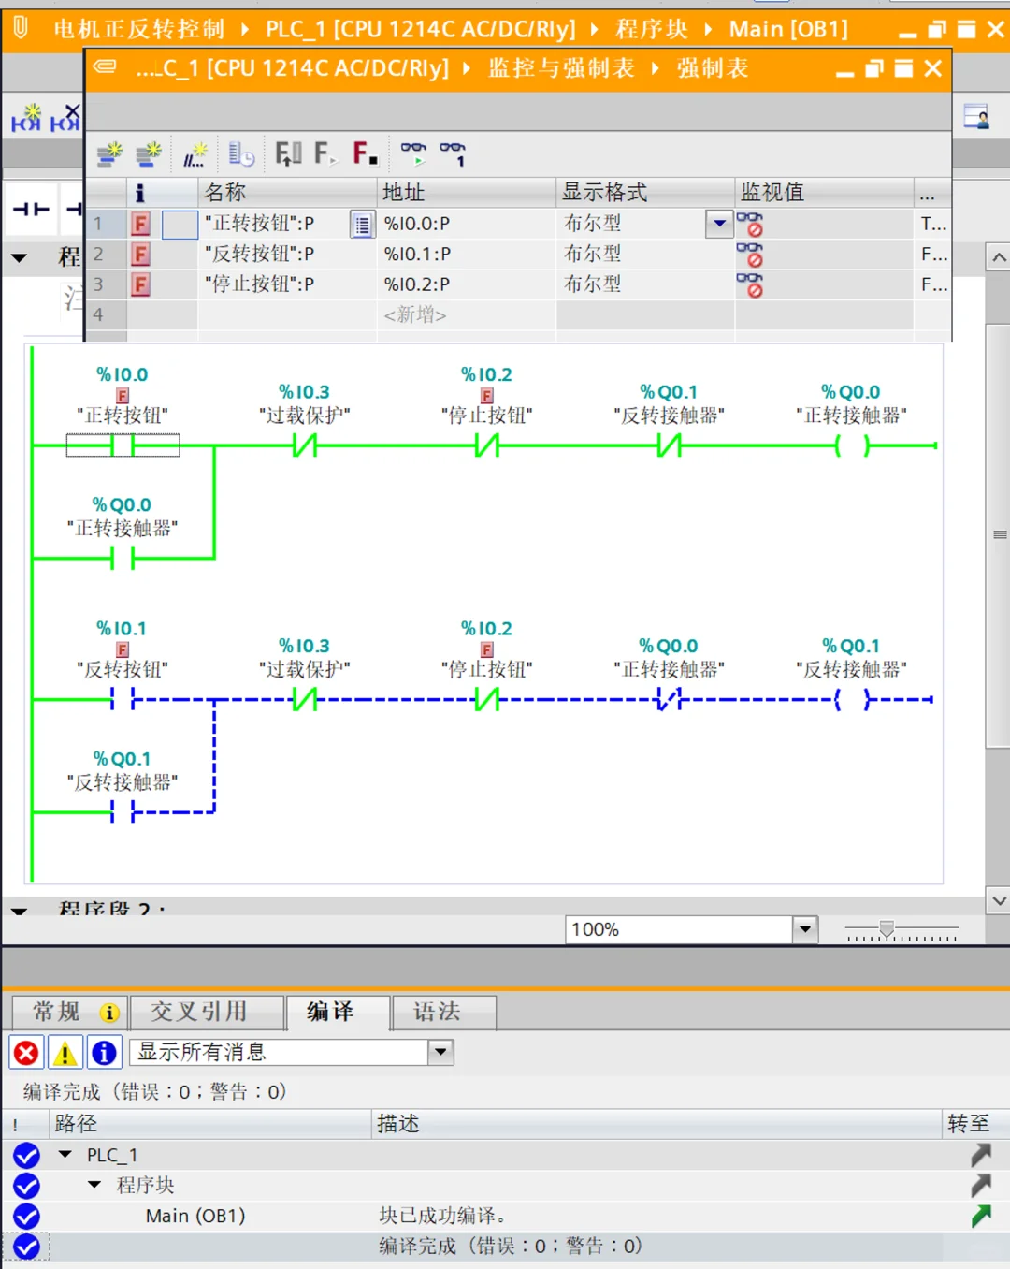Toggle the blue information message filter
The height and width of the screenshot is (1269, 1010).
tap(104, 1053)
